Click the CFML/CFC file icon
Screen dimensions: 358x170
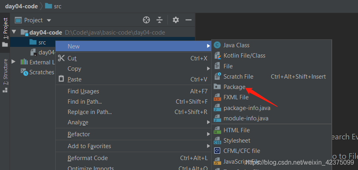[217, 151]
